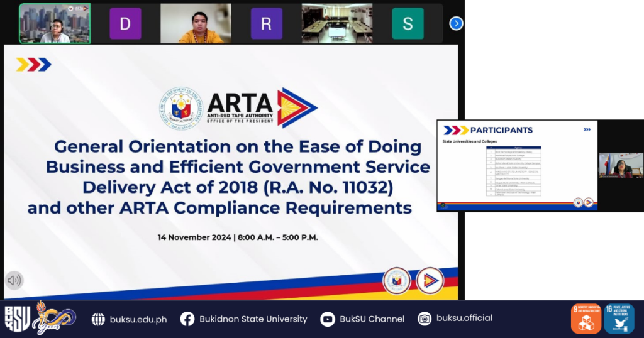Click the Instagram camera icon
Screen dimensions: 644x338
[425, 319]
